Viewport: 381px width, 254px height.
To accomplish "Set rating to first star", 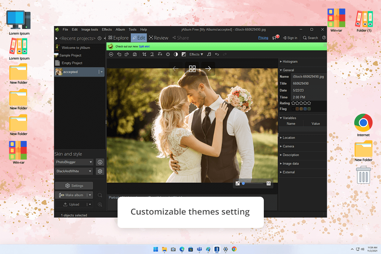I will click(293, 103).
